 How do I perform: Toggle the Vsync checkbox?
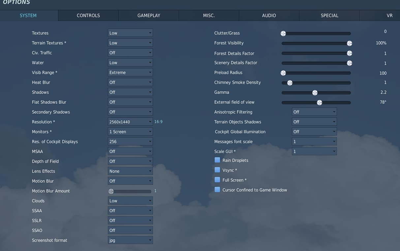coord(217,170)
